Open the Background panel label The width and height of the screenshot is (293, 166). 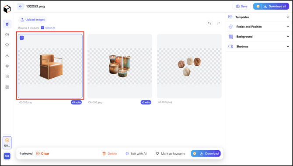(x=244, y=37)
